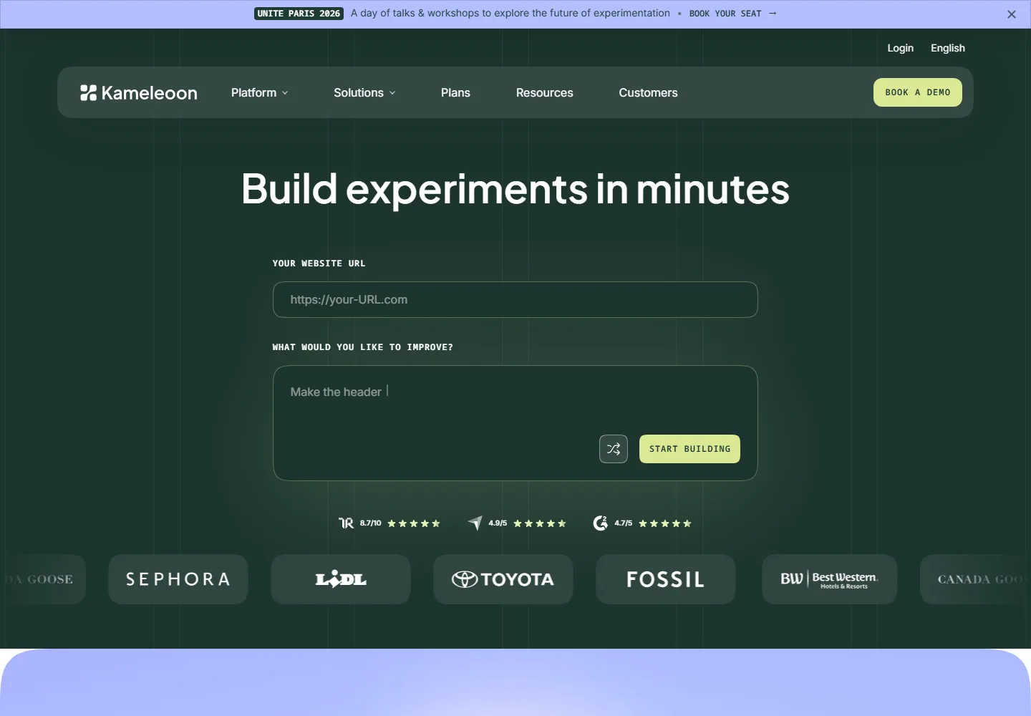Image resolution: width=1031 pixels, height=716 pixels.
Task: Focus the website URL input field
Action: 515,299
